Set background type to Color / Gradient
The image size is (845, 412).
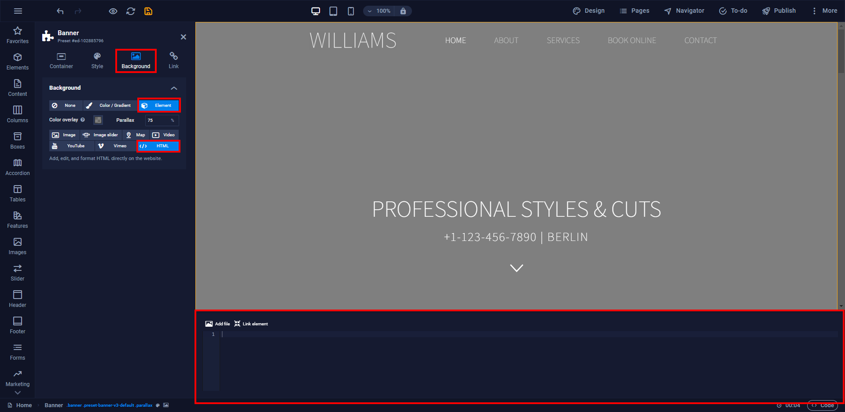(110, 106)
